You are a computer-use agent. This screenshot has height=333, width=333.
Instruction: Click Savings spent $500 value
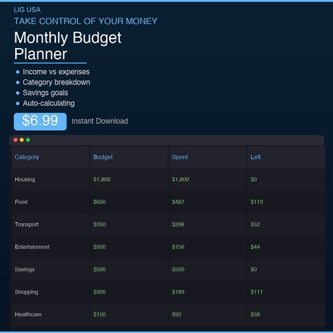(178, 270)
